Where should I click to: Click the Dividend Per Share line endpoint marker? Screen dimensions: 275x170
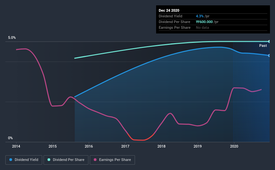pos(269,41)
